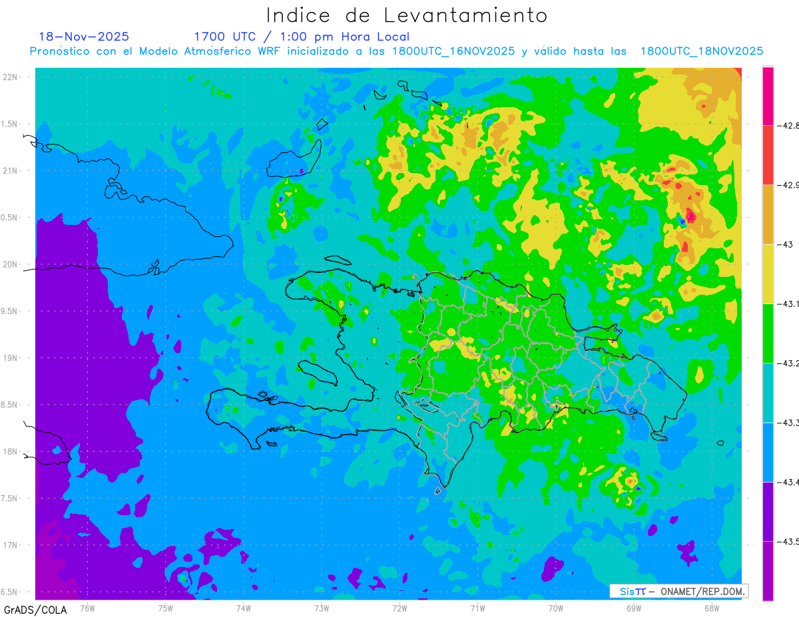Screen dimensions: 799x617
Task: Click the teal color bar segment
Action: click(768, 393)
